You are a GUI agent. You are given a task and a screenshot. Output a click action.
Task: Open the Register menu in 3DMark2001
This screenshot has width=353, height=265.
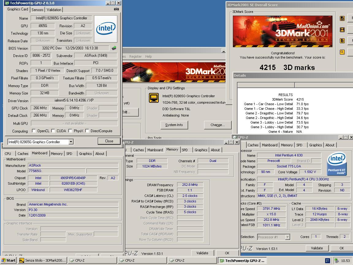pyautogui.click(x=135, y=56)
